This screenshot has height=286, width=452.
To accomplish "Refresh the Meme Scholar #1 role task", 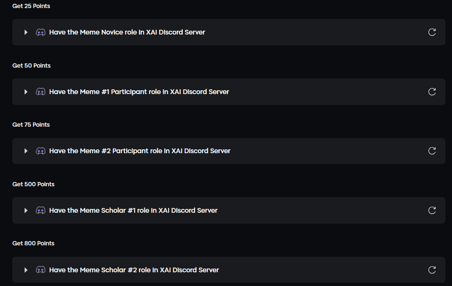I will click(432, 210).
